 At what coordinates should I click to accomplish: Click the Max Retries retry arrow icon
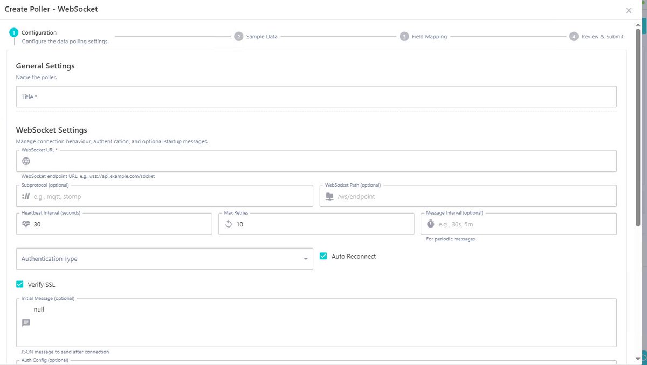coord(228,224)
